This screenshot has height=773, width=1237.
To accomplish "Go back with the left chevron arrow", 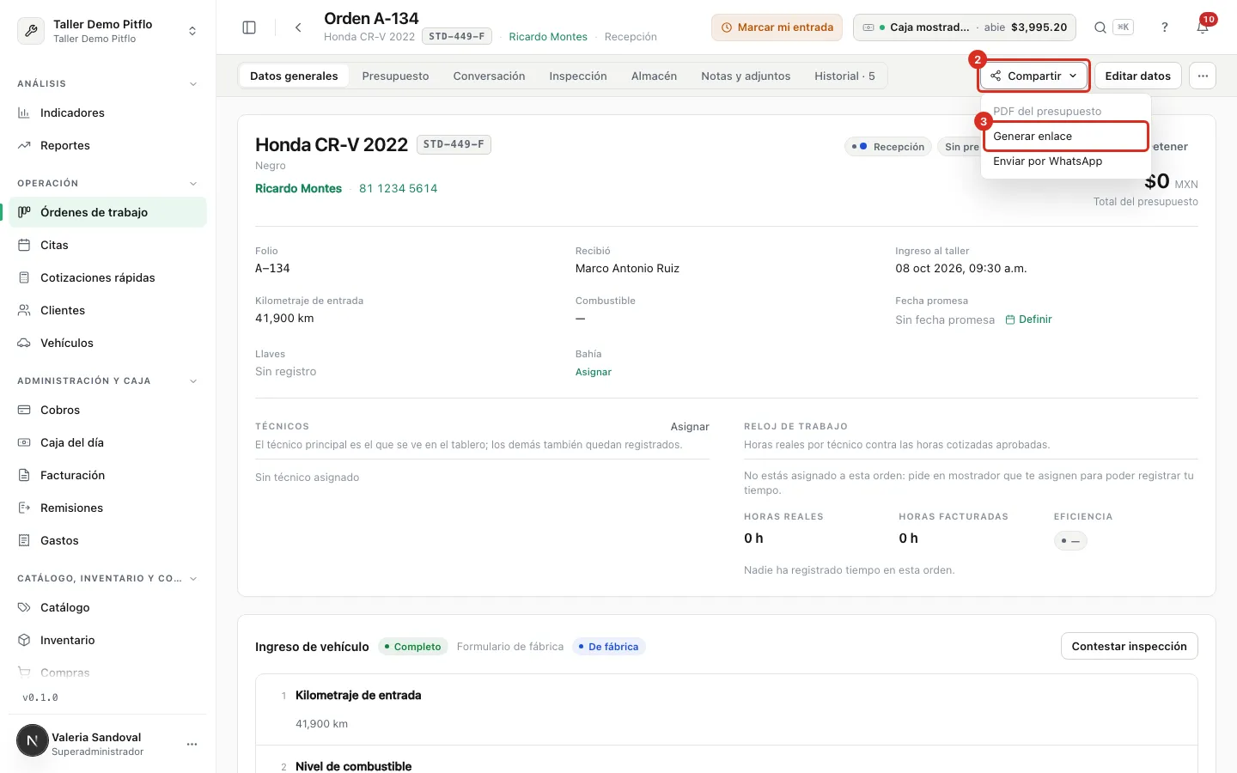I will click(x=298, y=27).
